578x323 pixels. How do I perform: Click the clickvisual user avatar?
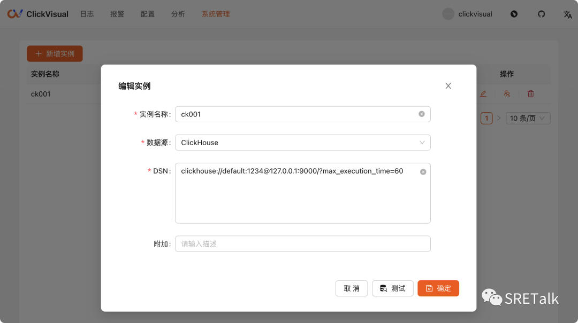pos(448,14)
